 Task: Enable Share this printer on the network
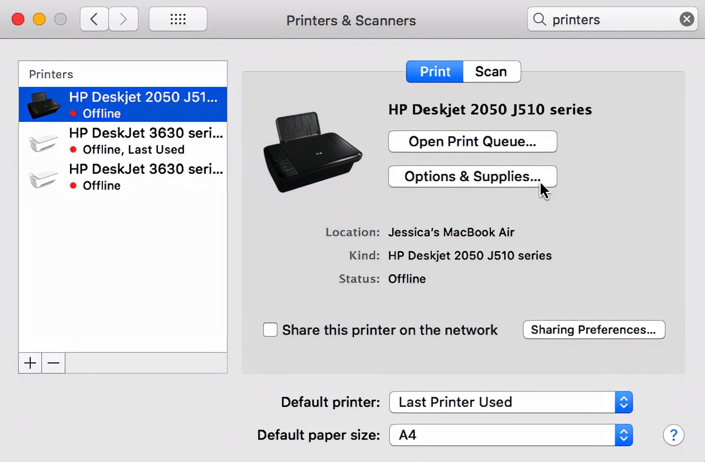[x=270, y=330]
